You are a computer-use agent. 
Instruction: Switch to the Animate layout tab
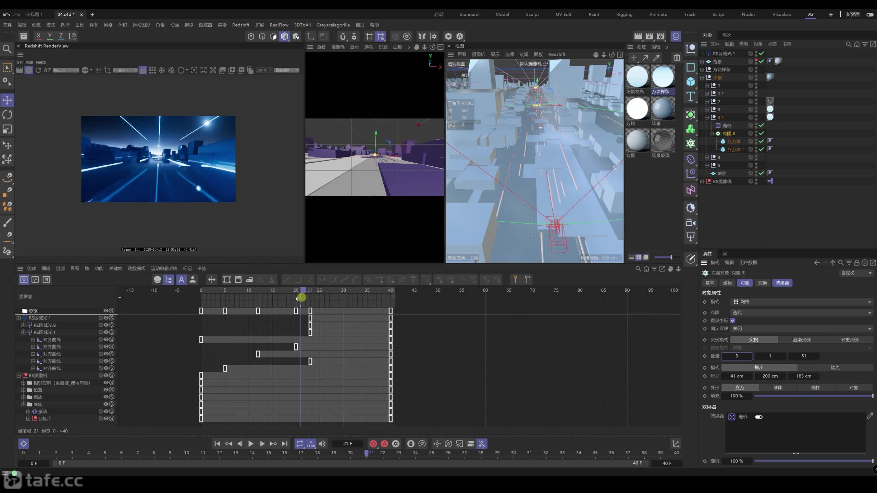658,14
